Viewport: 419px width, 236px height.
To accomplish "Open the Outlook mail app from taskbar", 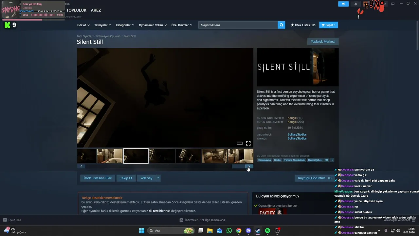I will point(220,230).
